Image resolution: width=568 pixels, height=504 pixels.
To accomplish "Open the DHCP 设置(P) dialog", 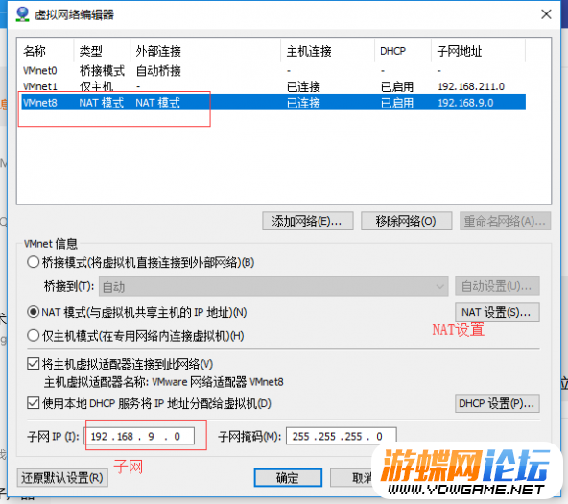I will 497,403.
